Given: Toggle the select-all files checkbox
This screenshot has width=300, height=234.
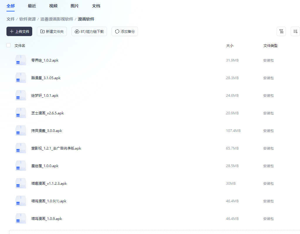Looking at the screenshot, I should [x=8, y=45].
